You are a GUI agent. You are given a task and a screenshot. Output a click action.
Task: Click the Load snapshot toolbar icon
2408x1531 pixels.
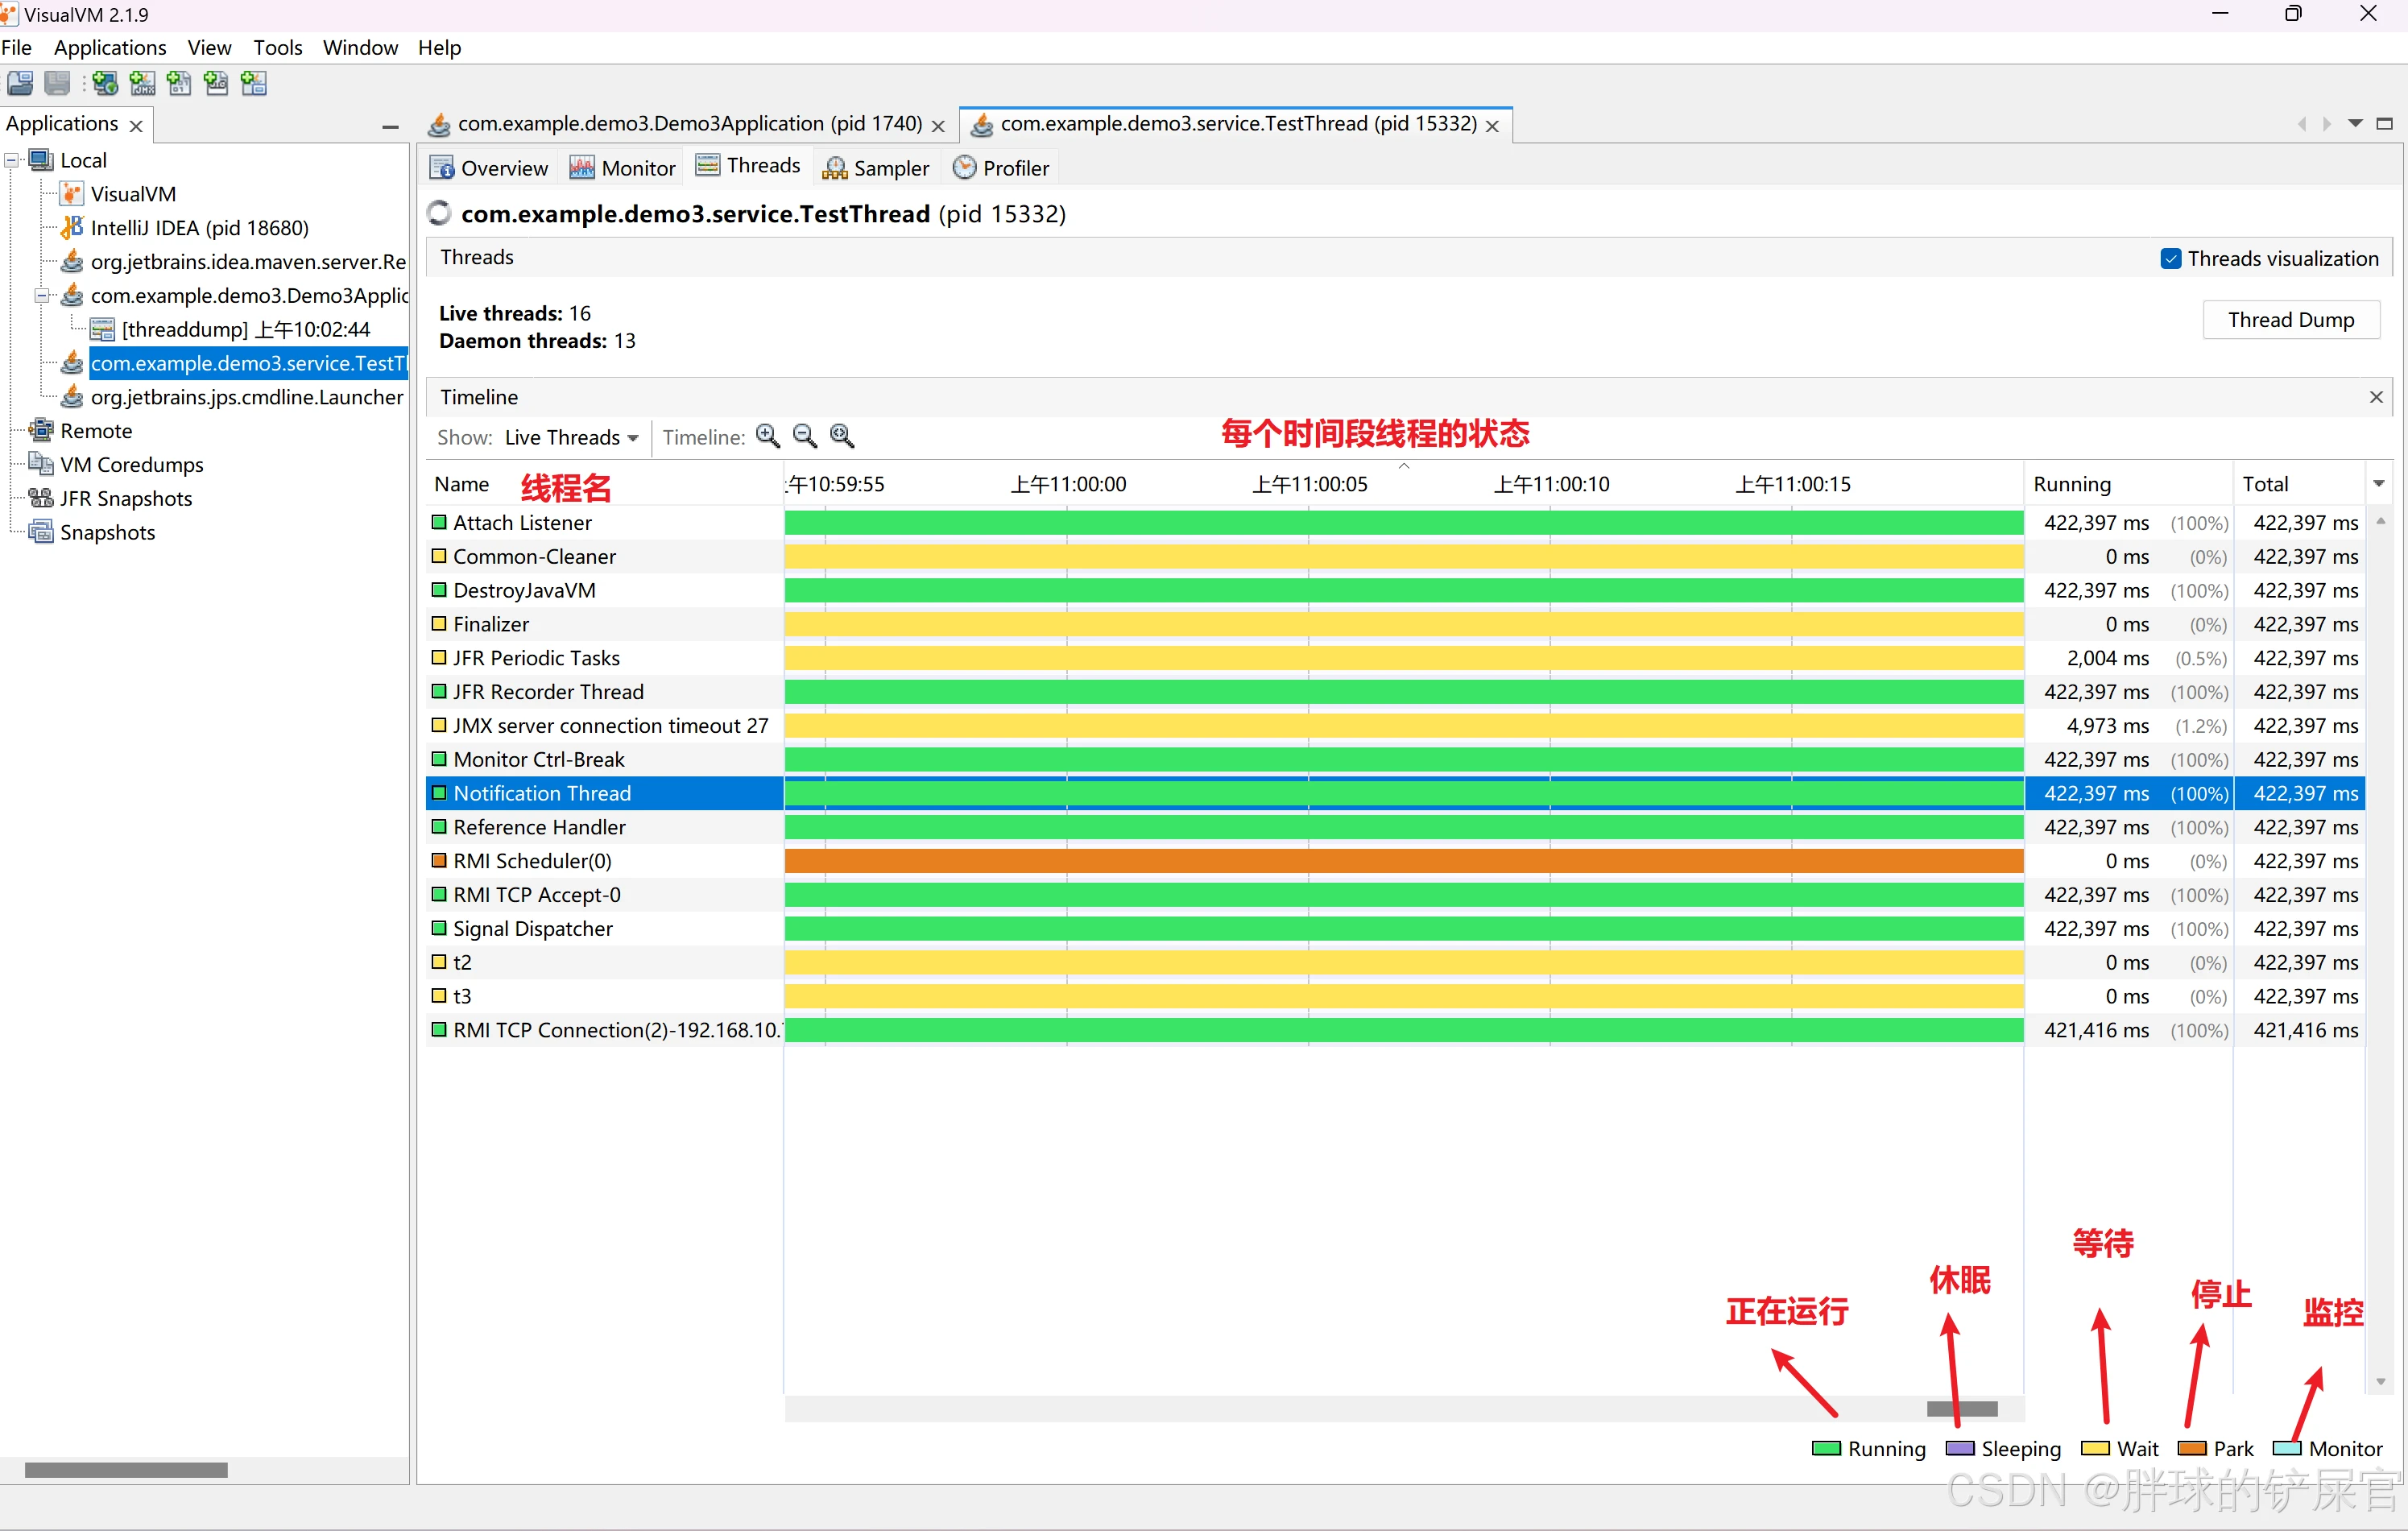point(20,84)
